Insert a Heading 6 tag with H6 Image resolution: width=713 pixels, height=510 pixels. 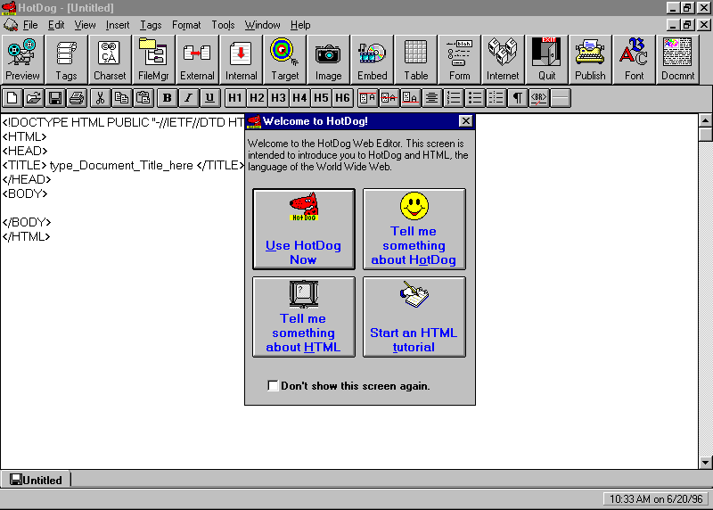(342, 98)
